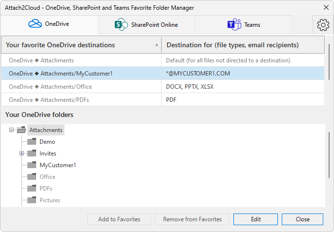Click the SharePoint Online logo icon
This screenshot has height=232, width=334.
[x=121, y=25]
